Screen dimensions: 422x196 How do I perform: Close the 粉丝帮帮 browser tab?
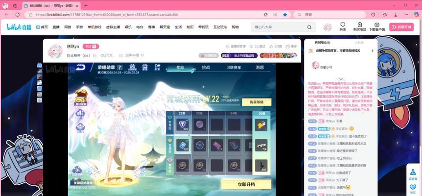coord(77,6)
